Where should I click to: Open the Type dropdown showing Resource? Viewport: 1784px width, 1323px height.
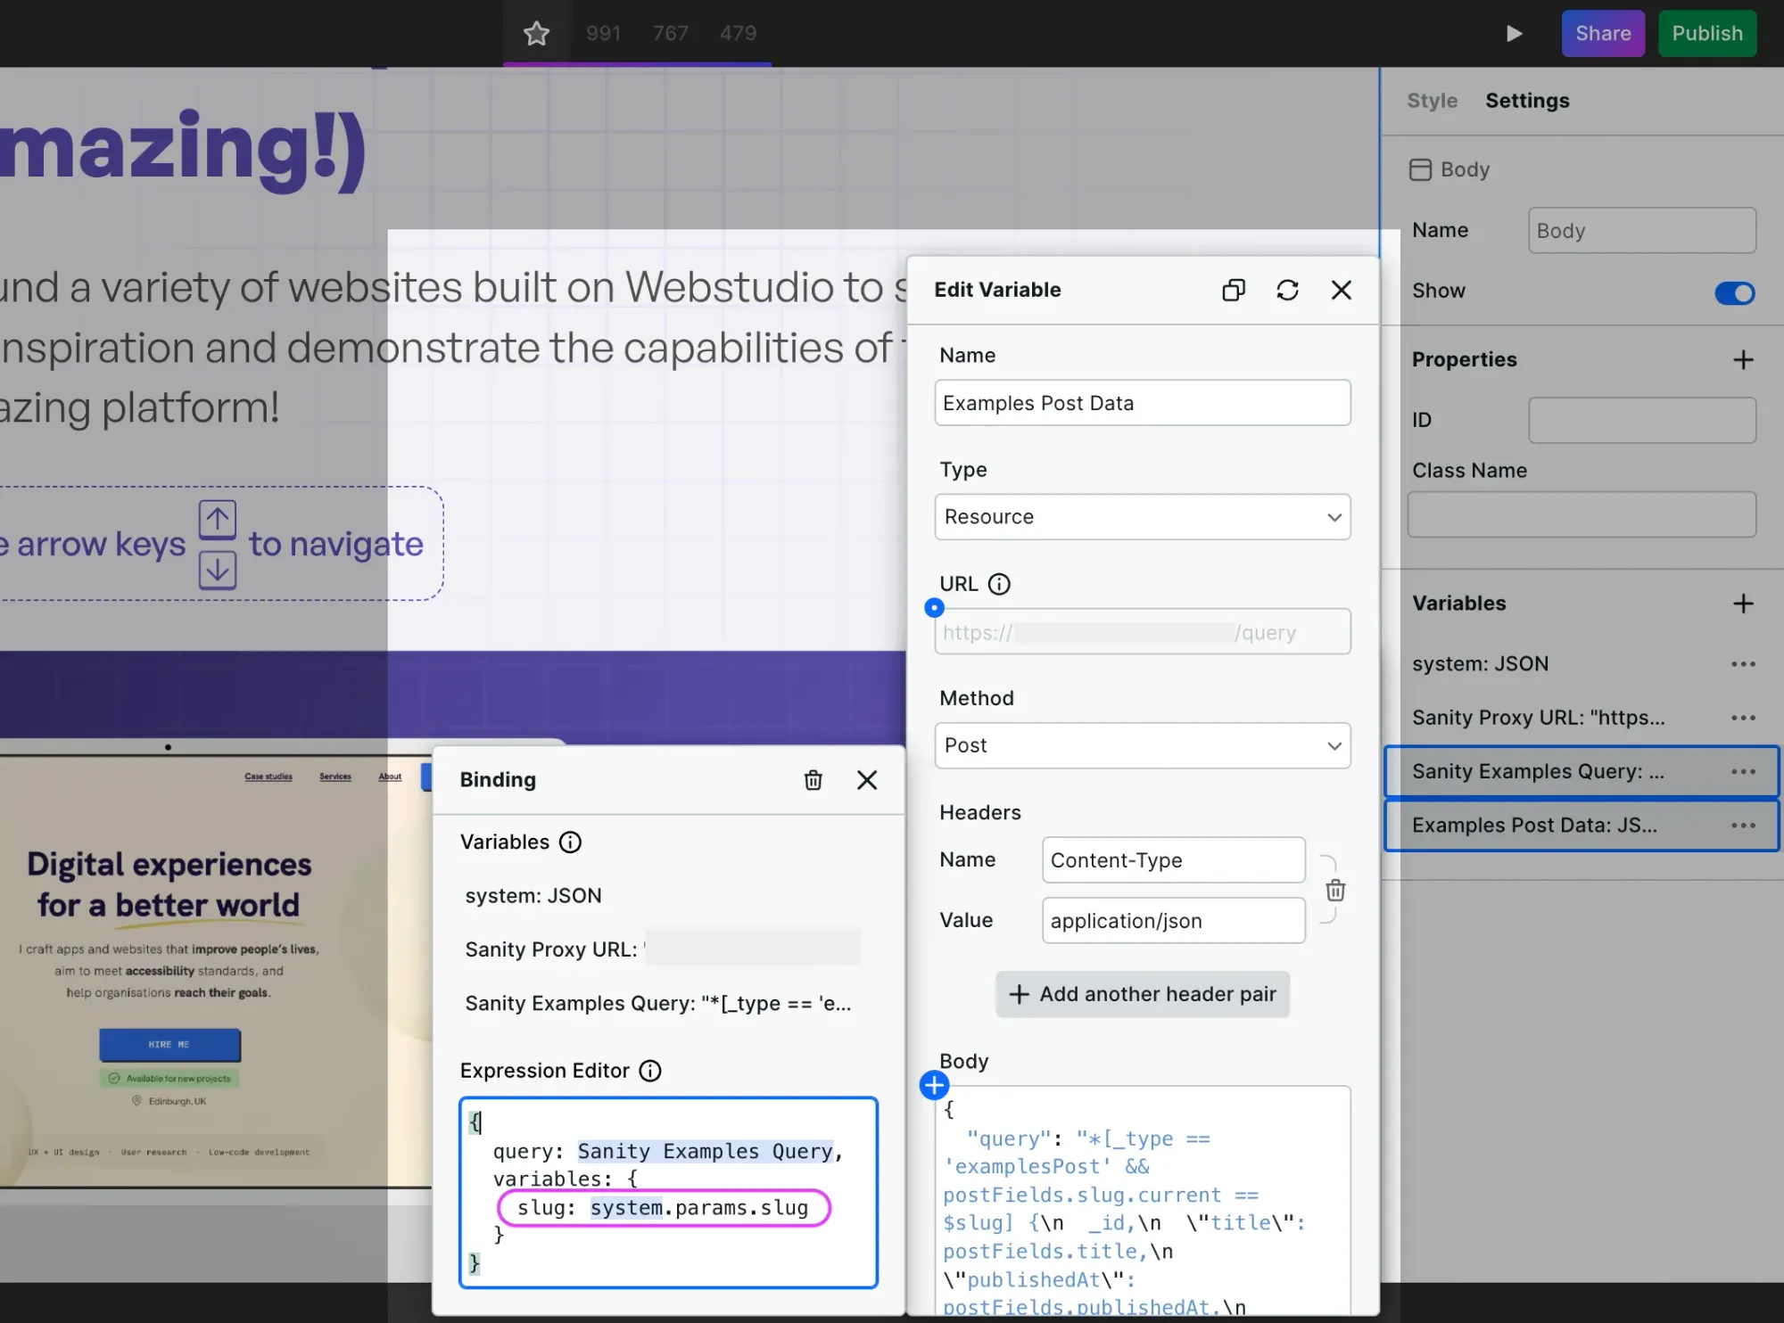tap(1142, 517)
